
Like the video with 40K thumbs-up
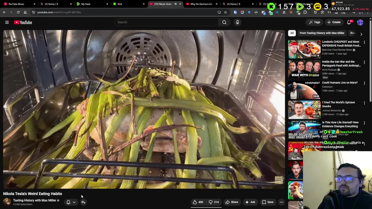pyautogui.click(x=198, y=202)
